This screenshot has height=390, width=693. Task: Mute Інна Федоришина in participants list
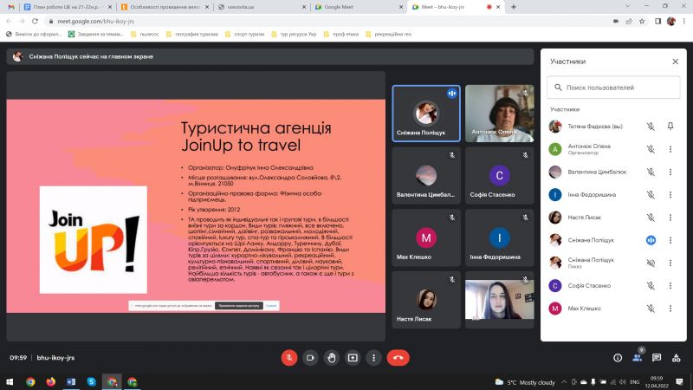pos(651,194)
